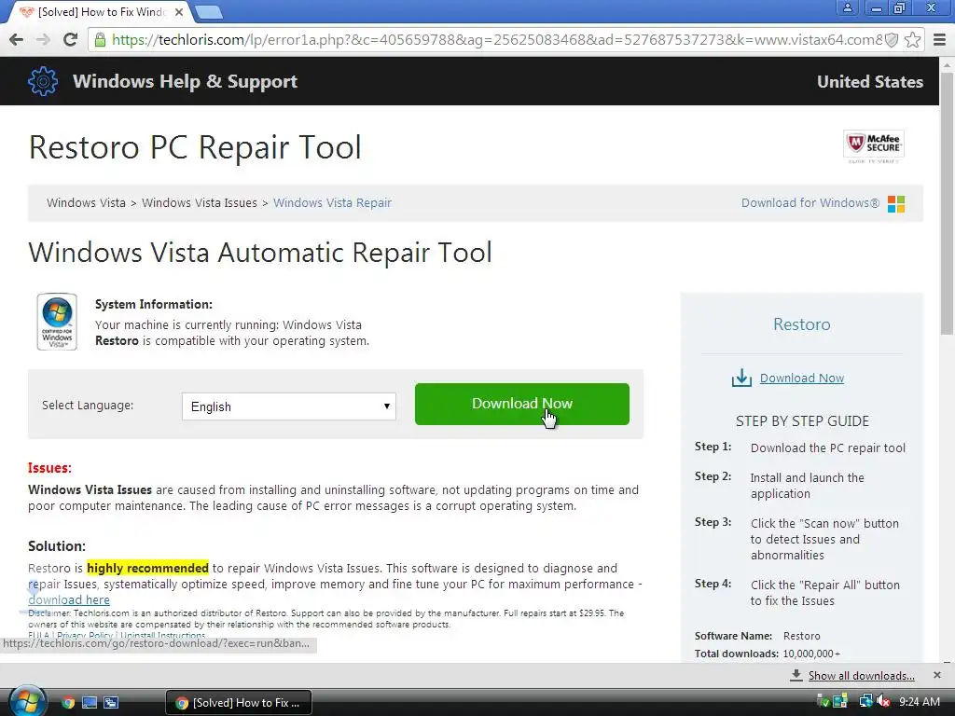
Task: Click the Restoro sidebar heading
Action: (x=801, y=324)
